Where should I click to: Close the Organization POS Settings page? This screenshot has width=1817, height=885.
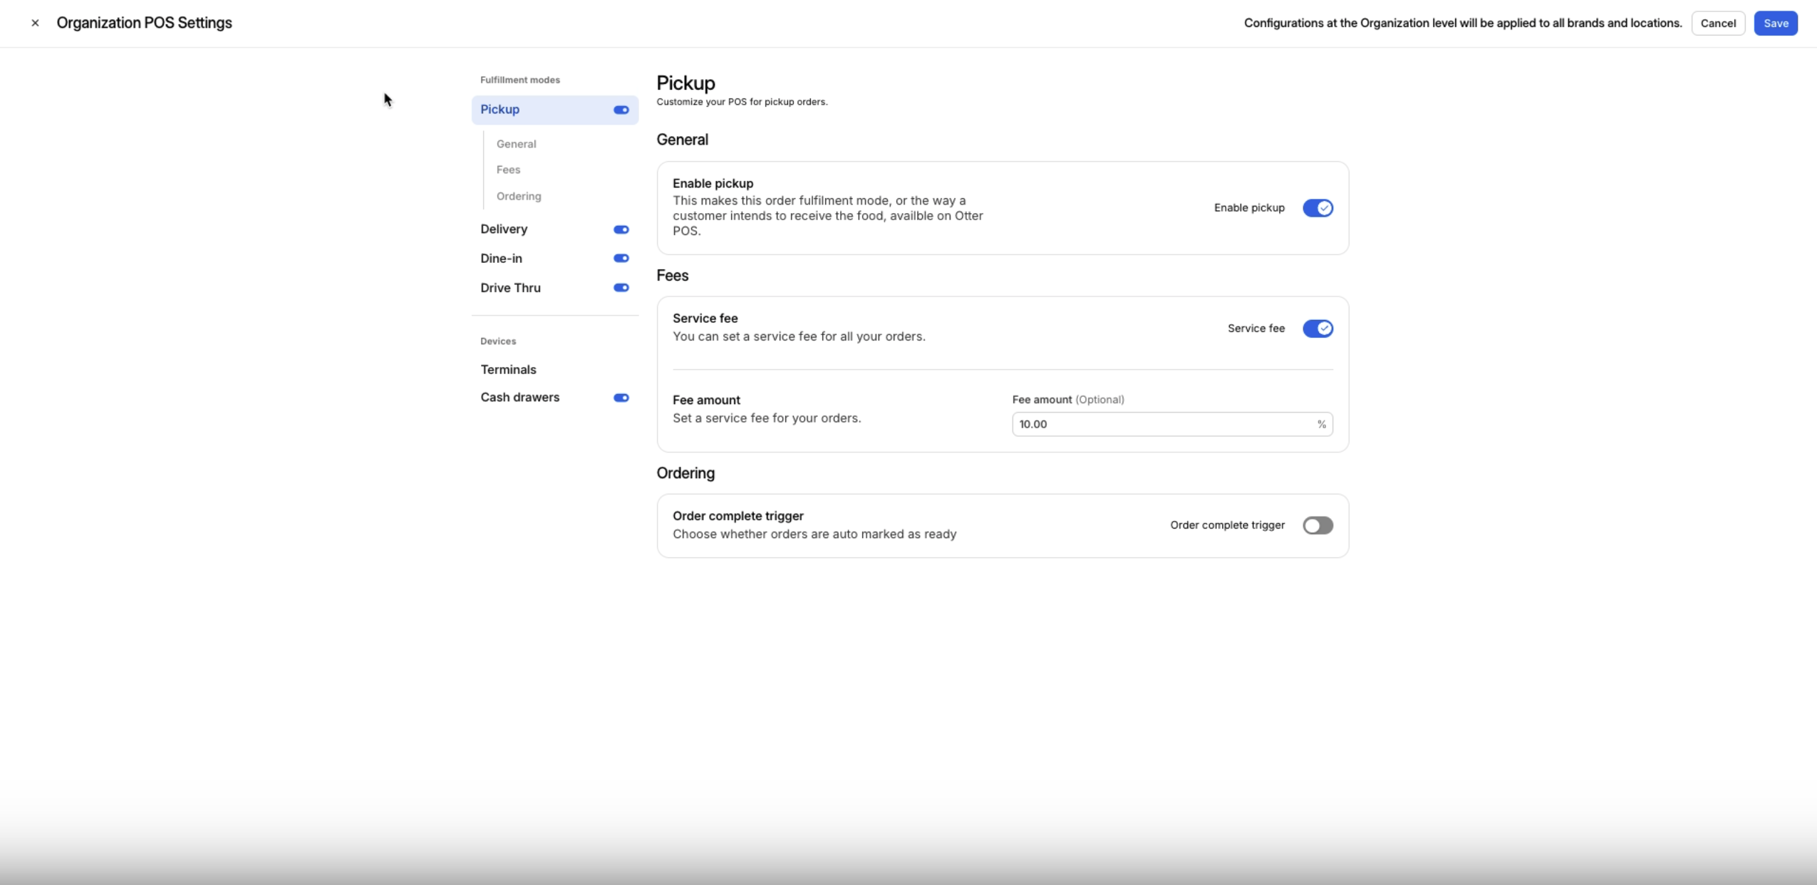pos(35,23)
